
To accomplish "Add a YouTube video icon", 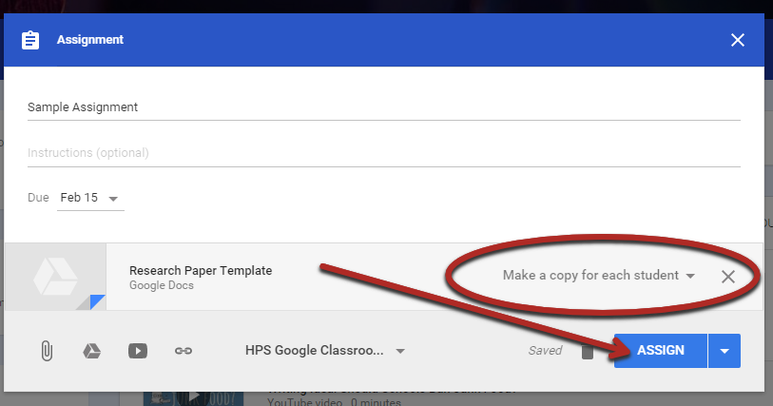I will coord(138,351).
